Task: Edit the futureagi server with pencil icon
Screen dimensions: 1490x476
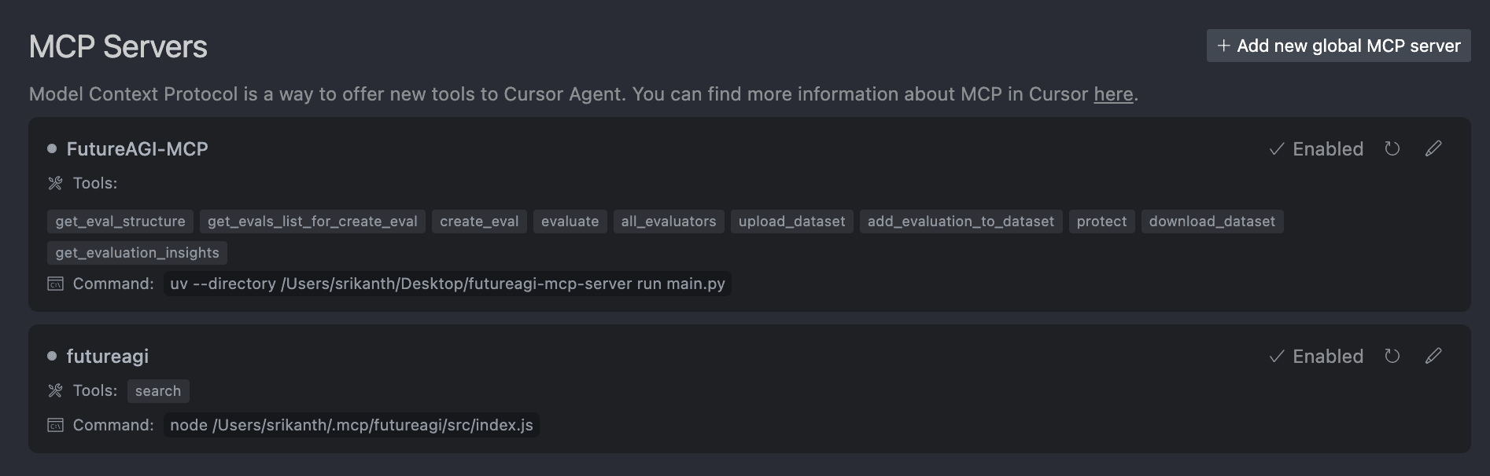Action: [1433, 356]
